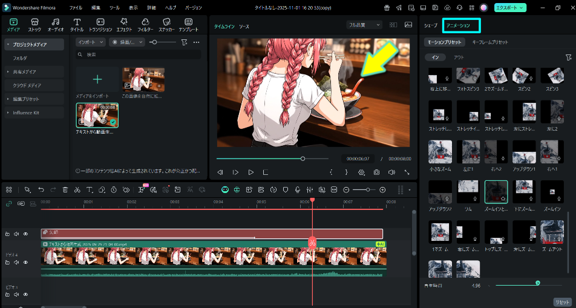The height and width of the screenshot is (308, 576).
Task: Hide the ビデオ4 track with eye icon
Action: (25, 263)
